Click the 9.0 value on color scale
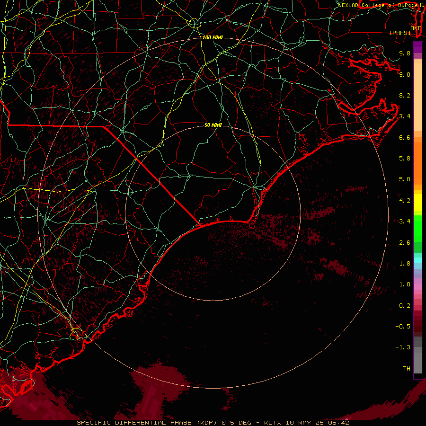 [x=405, y=74]
